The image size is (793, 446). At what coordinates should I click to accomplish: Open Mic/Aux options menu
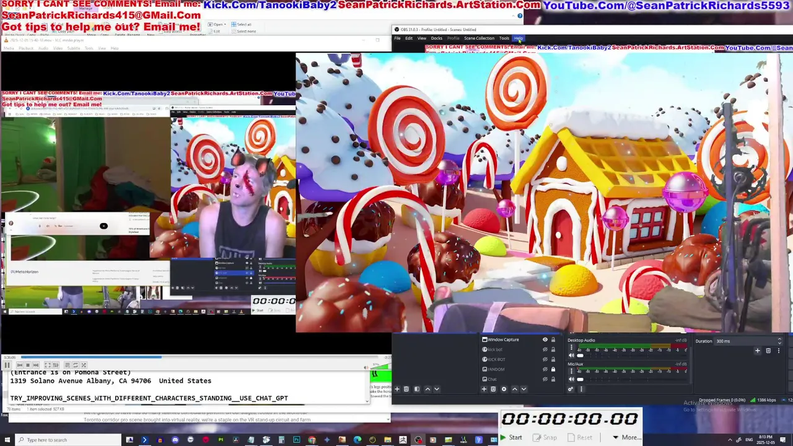[x=571, y=371]
